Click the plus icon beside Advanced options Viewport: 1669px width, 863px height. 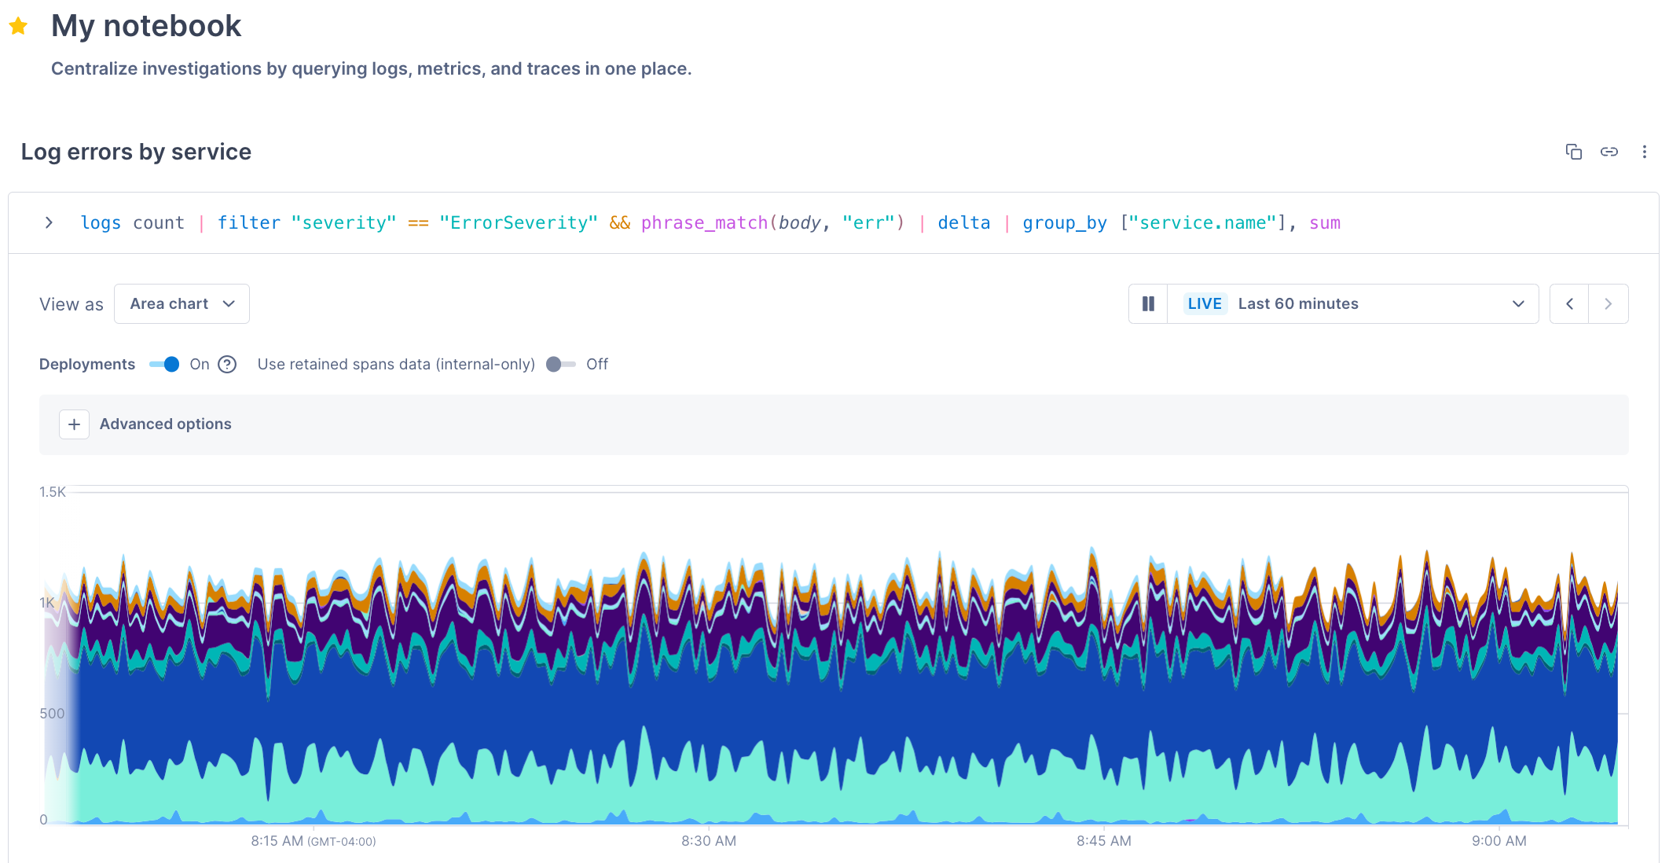74,424
